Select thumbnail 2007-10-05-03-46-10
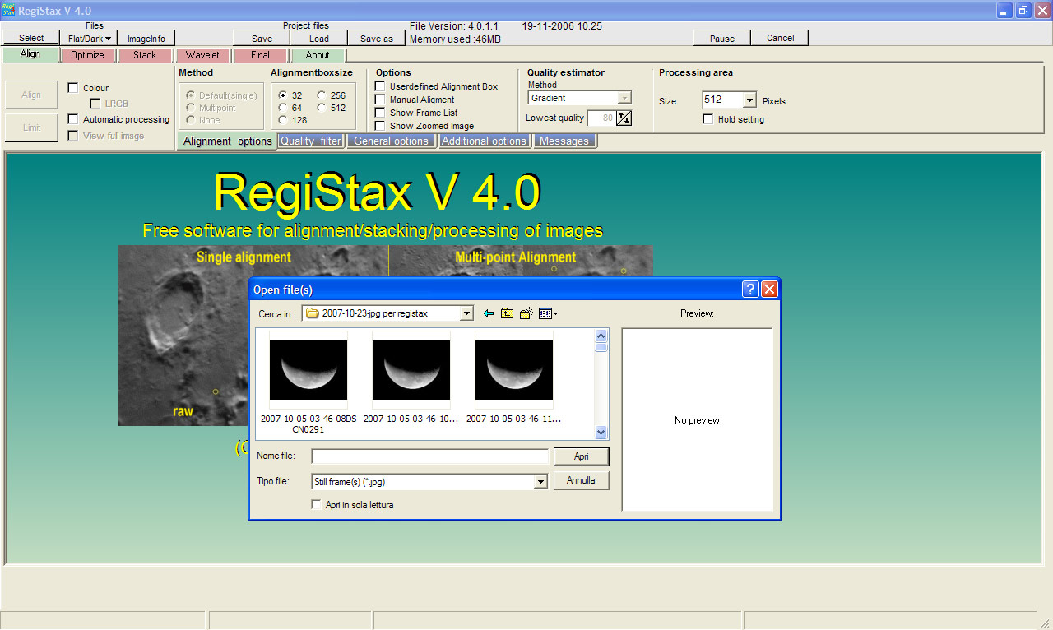This screenshot has width=1053, height=630. tap(411, 378)
